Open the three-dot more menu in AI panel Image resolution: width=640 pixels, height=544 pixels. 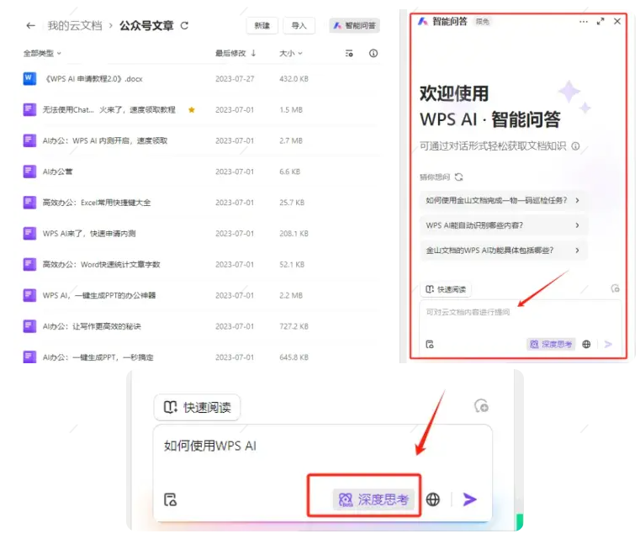[x=584, y=21]
